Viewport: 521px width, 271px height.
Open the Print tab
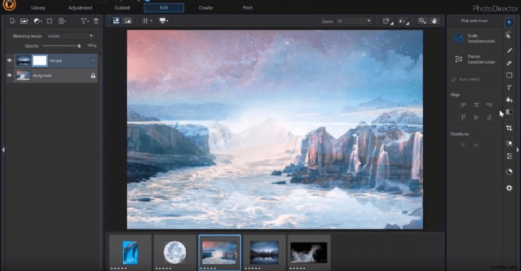click(x=247, y=8)
